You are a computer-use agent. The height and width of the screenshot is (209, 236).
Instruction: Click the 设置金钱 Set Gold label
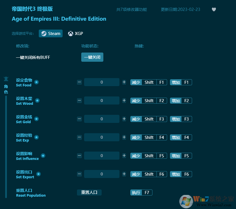click(24, 119)
